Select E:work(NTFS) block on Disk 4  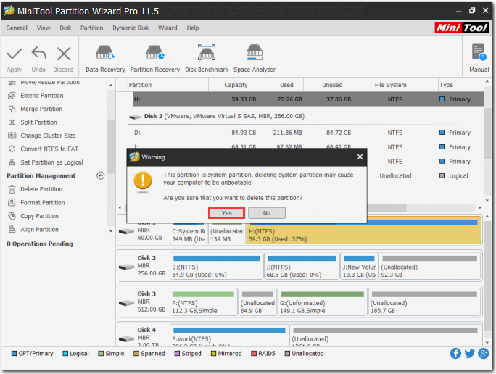coord(229,336)
